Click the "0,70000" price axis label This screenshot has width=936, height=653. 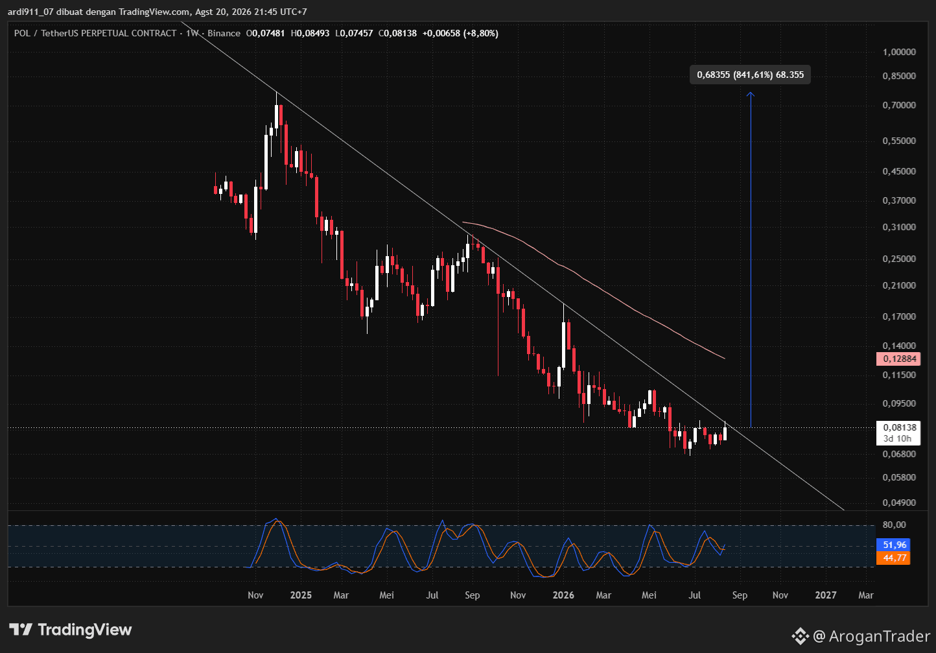(899, 105)
